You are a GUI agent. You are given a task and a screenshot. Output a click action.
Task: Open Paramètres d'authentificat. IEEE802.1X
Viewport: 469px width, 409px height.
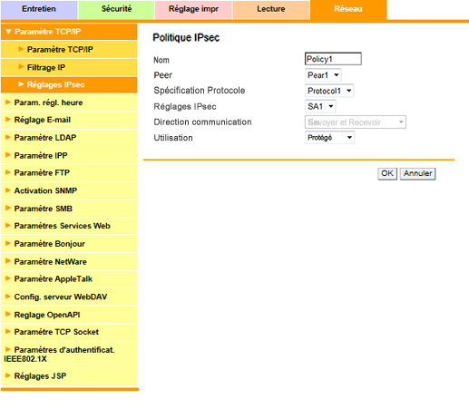click(69, 355)
